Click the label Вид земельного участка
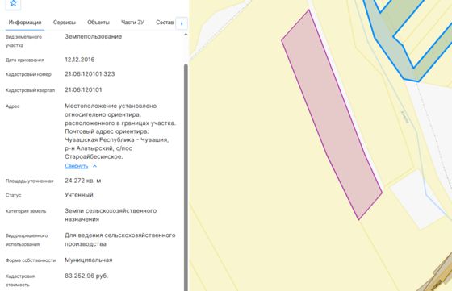452x291 pixels. 23,41
